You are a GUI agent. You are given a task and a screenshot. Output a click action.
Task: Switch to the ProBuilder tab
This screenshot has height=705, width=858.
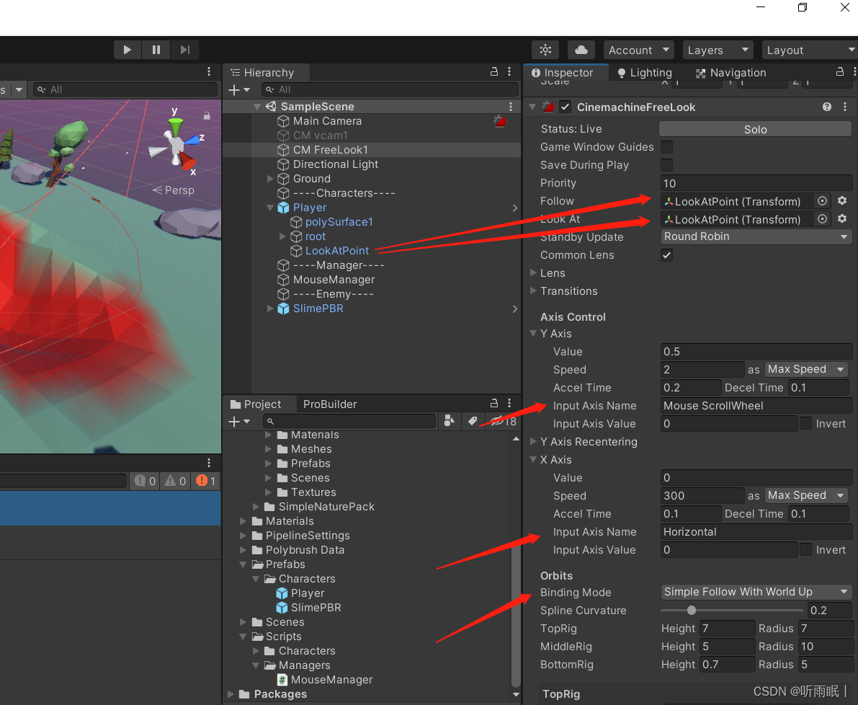point(330,404)
